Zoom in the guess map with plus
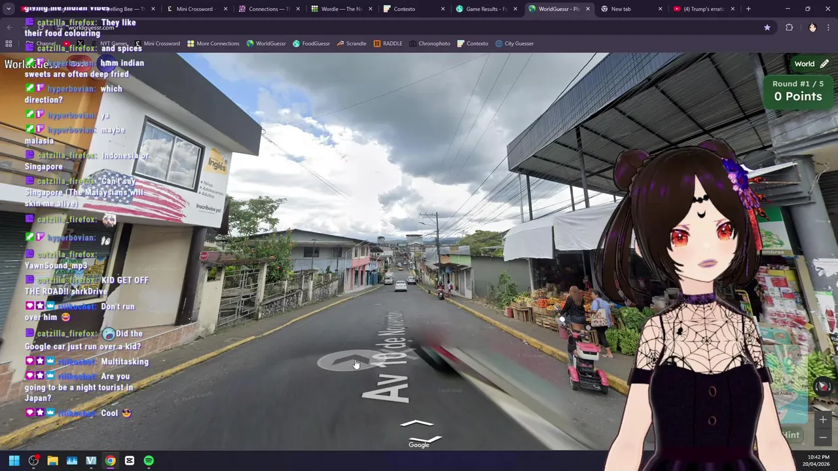The height and width of the screenshot is (471, 838). (x=823, y=420)
